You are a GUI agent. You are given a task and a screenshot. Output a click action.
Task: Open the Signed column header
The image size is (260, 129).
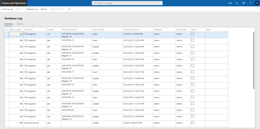tap(198, 30)
